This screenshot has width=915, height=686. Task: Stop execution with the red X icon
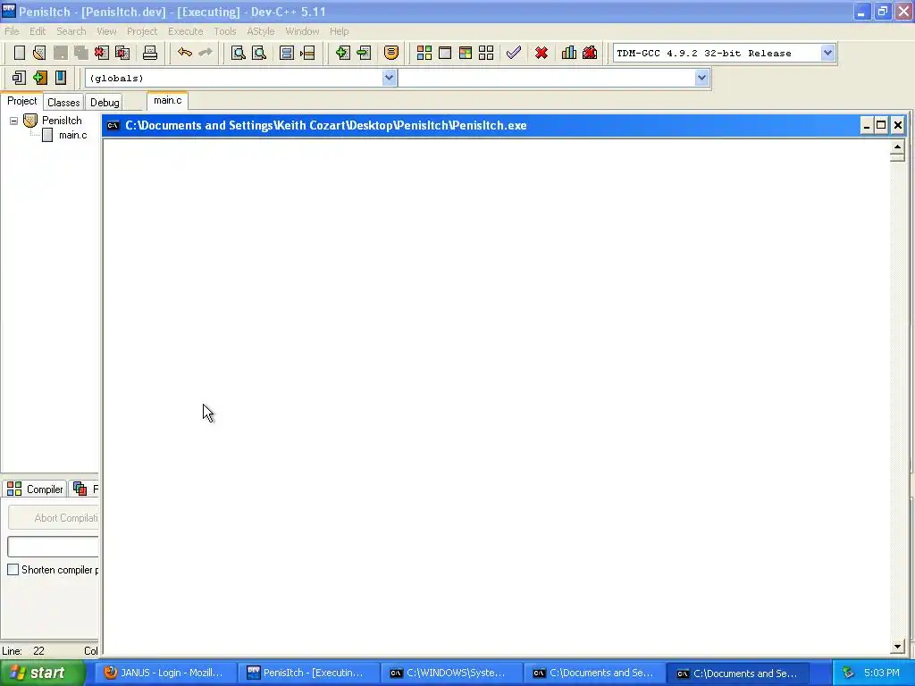[541, 53]
